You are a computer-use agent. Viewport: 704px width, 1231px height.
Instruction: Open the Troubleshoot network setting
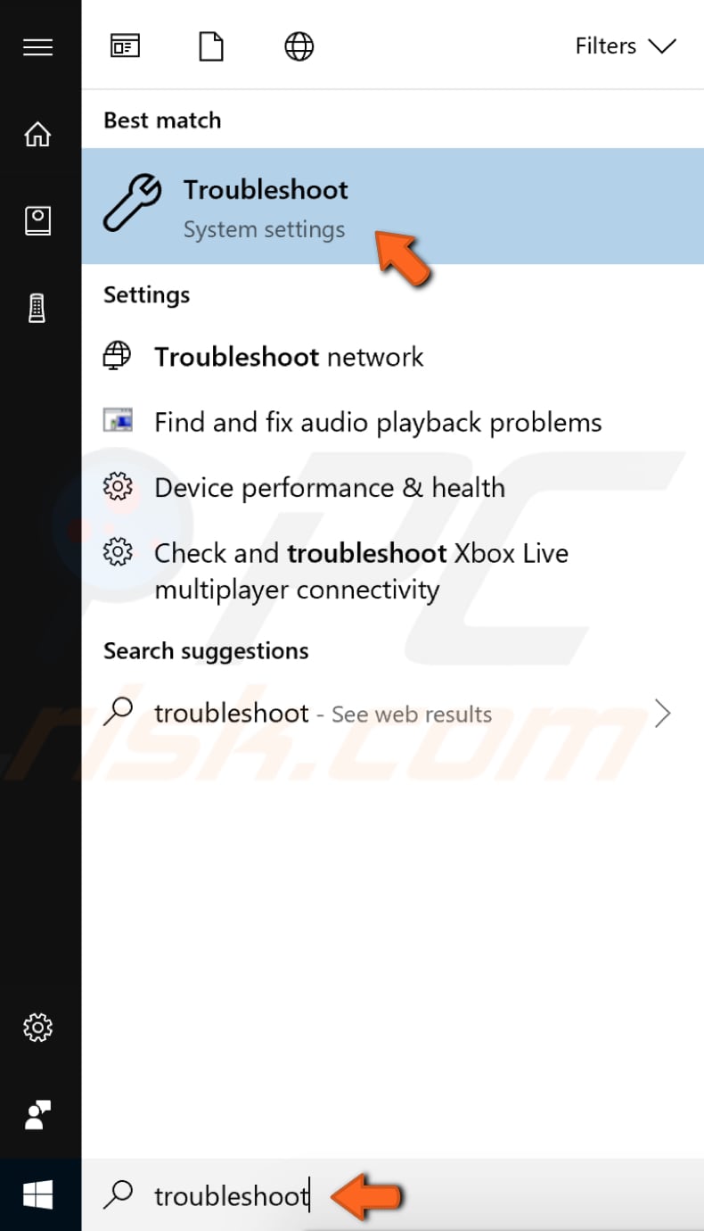click(x=288, y=357)
